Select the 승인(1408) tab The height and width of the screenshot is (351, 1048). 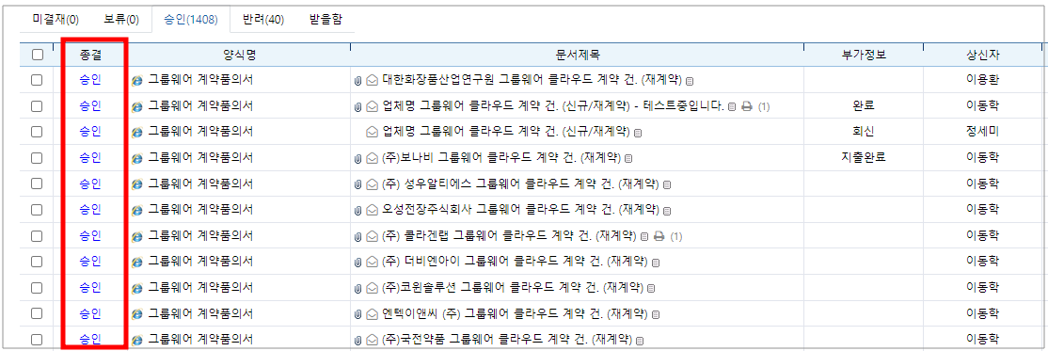[x=190, y=20]
